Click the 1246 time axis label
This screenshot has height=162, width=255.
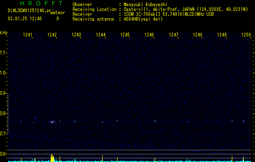[x=149, y=35]
